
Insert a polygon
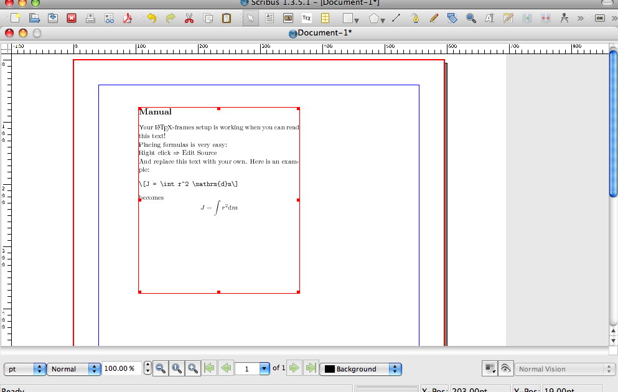(x=373, y=18)
